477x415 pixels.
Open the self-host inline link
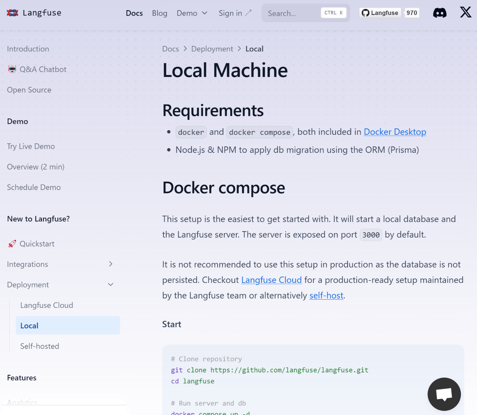pyautogui.click(x=326, y=296)
